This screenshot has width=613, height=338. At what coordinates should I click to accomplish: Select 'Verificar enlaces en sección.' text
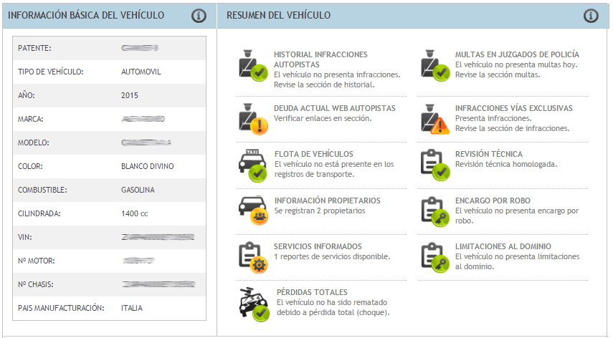point(323,119)
